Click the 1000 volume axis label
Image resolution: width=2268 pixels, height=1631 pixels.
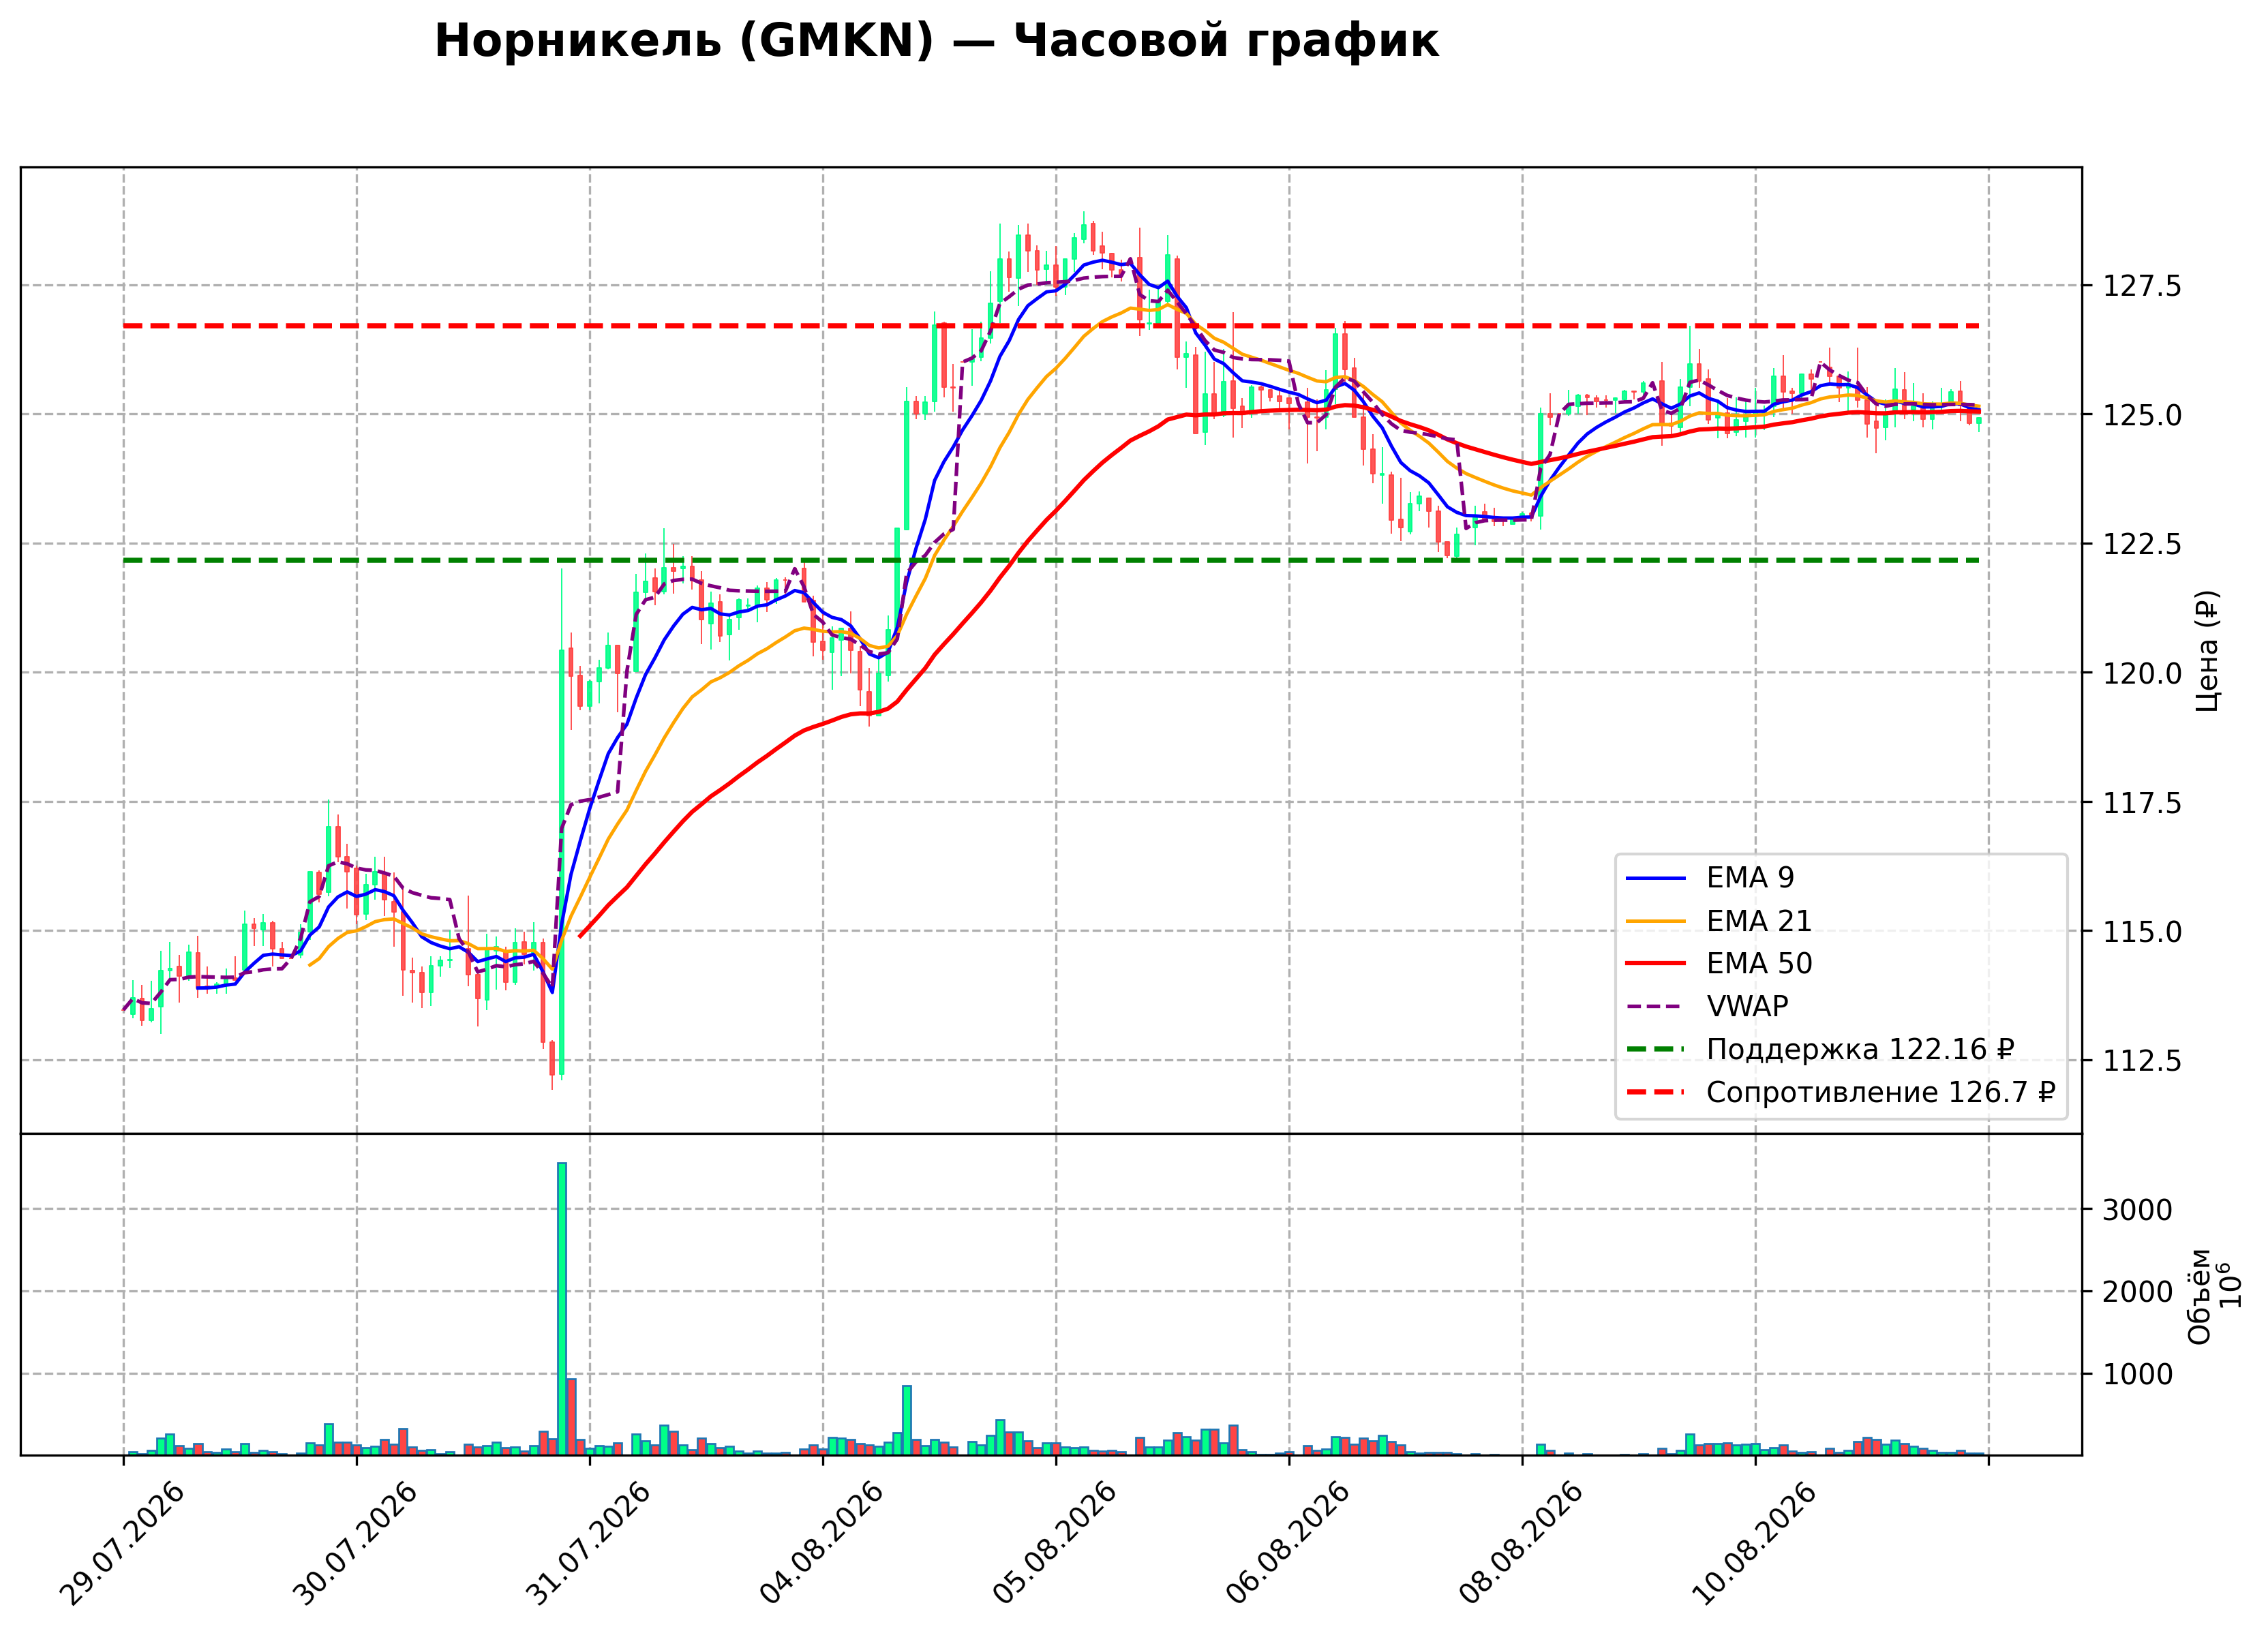2138,1374
